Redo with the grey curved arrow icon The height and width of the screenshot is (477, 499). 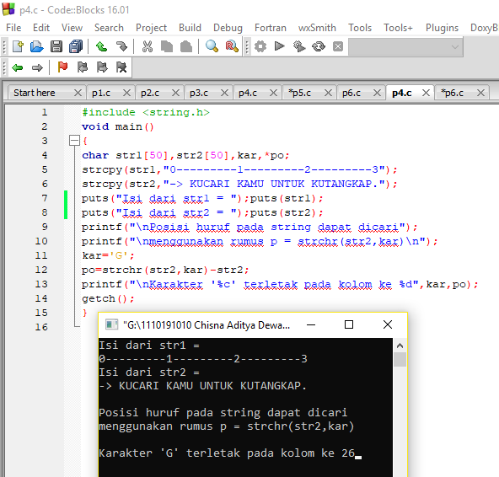click(x=121, y=46)
